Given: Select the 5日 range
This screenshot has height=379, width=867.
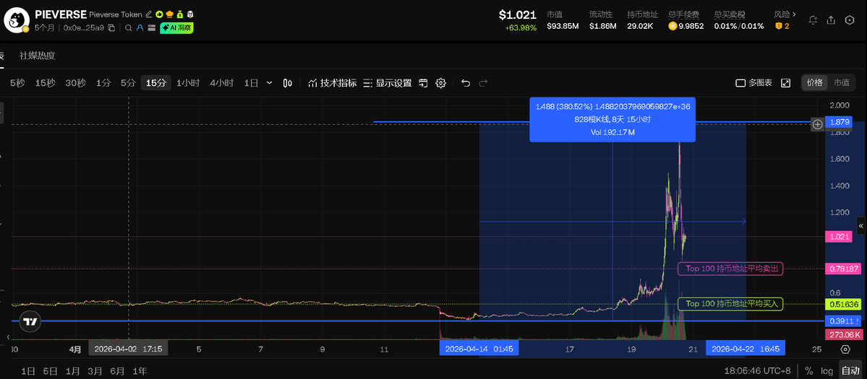Looking at the screenshot, I should click(x=50, y=371).
